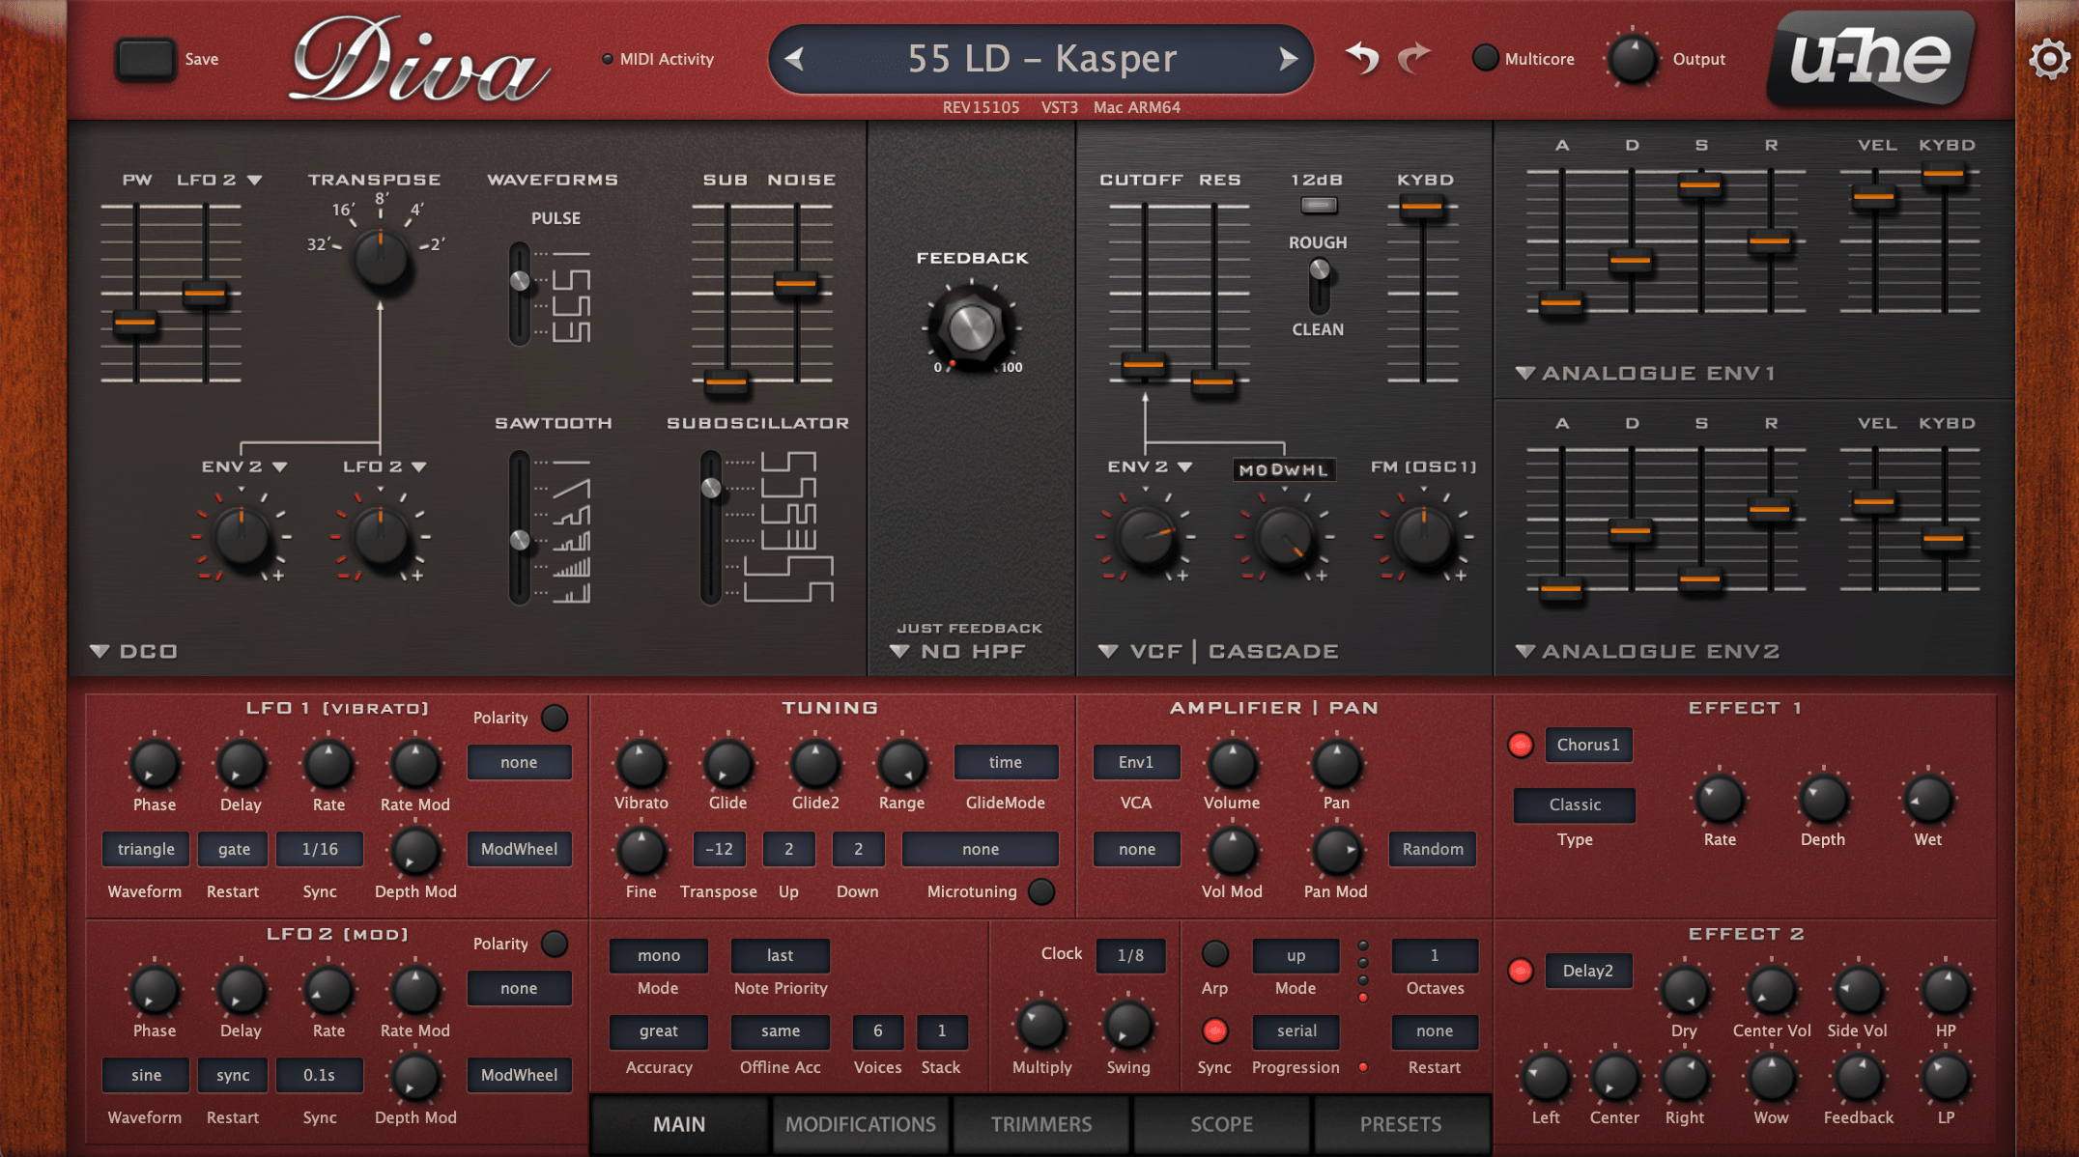2079x1157 pixels.
Task: Turn off Effect 1 power button
Action: pos(1521,746)
